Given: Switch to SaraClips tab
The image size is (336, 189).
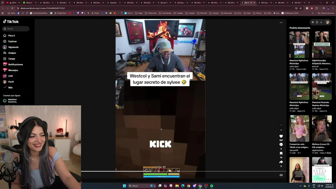Looking at the screenshot, I should tap(114, 3).
